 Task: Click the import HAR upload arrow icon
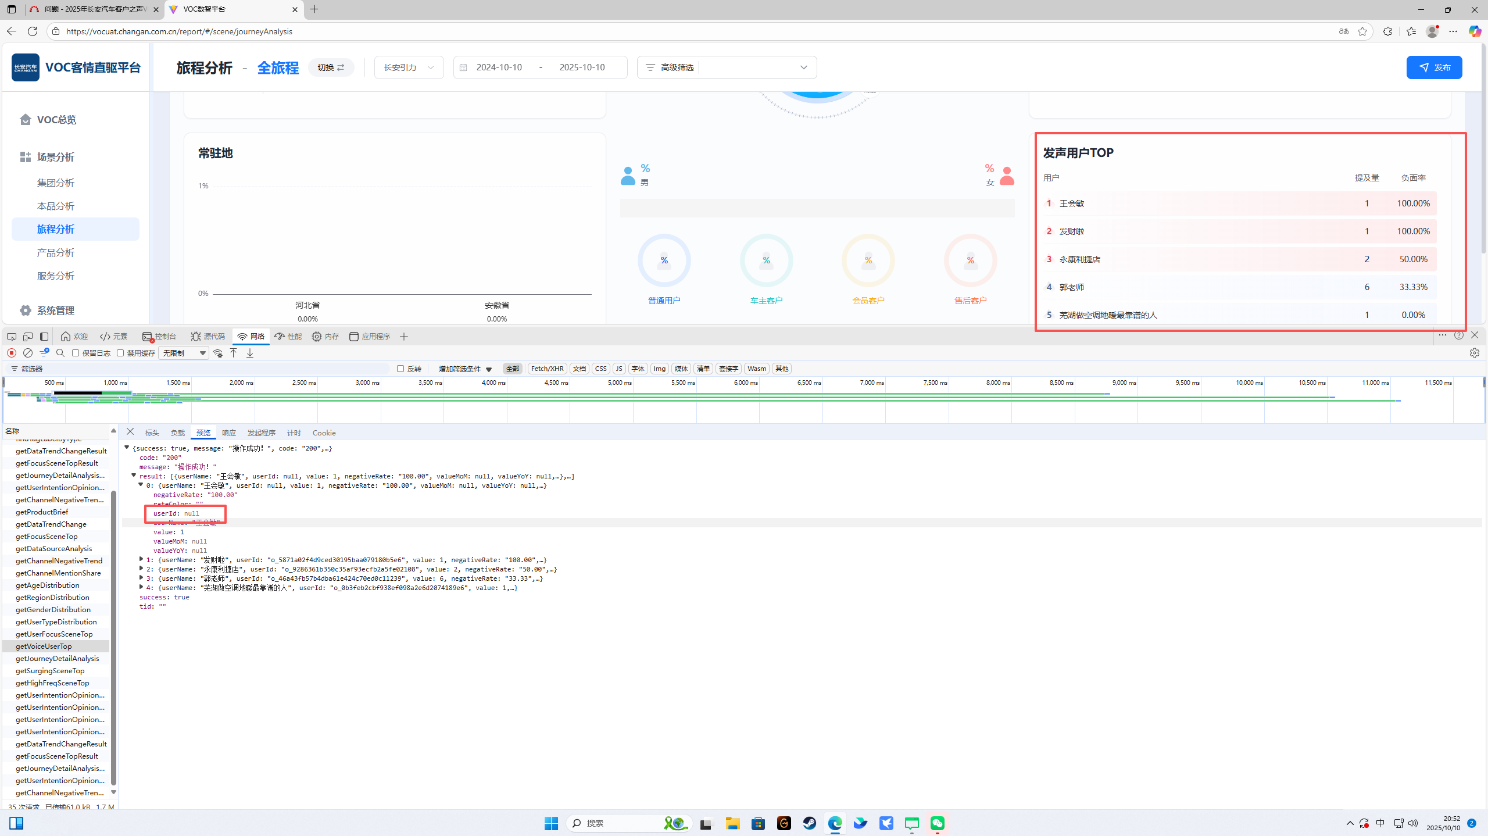pyautogui.click(x=234, y=353)
